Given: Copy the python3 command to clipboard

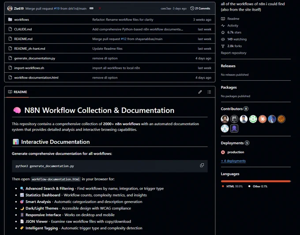Looking at the screenshot, I should [202, 165].
